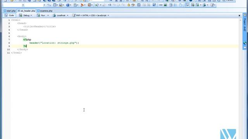Click the disk image icon in toolbar
Screen dimensions: 248x139
point(60,5)
